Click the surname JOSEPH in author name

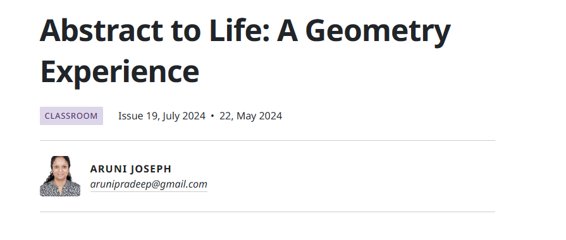coord(151,169)
